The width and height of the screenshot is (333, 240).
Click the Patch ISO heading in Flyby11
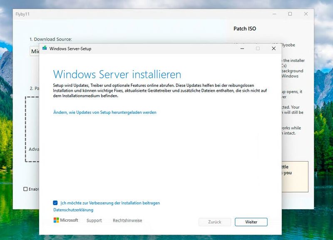coord(245,29)
